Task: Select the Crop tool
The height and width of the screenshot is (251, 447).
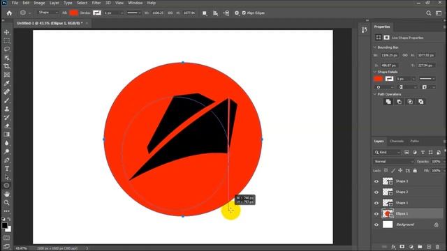Action: tap(6, 66)
